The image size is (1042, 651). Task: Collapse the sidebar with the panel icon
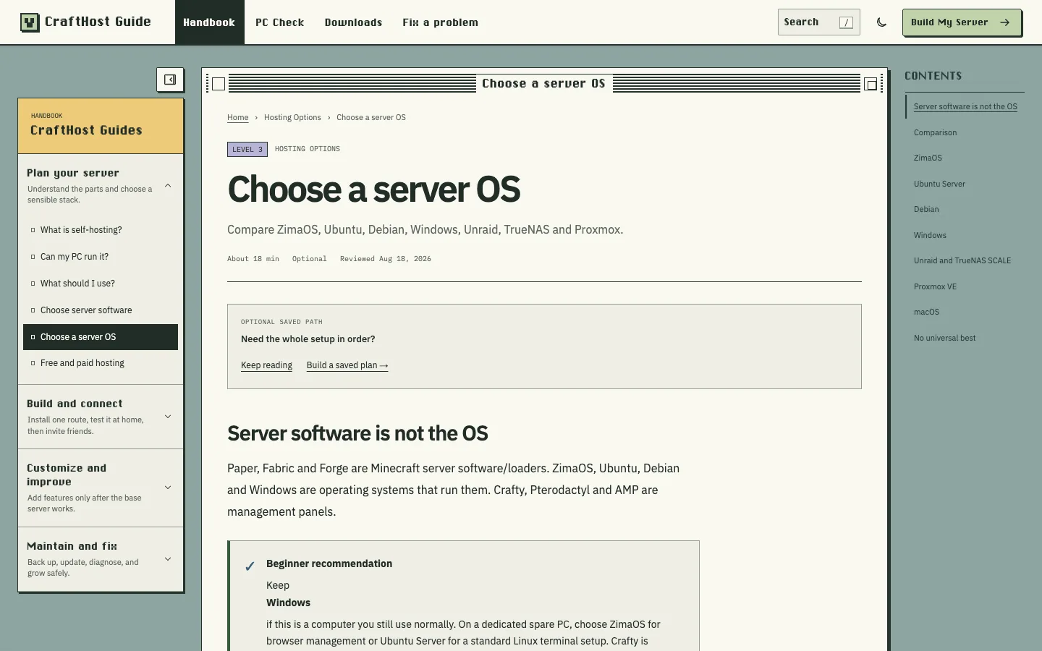click(170, 80)
